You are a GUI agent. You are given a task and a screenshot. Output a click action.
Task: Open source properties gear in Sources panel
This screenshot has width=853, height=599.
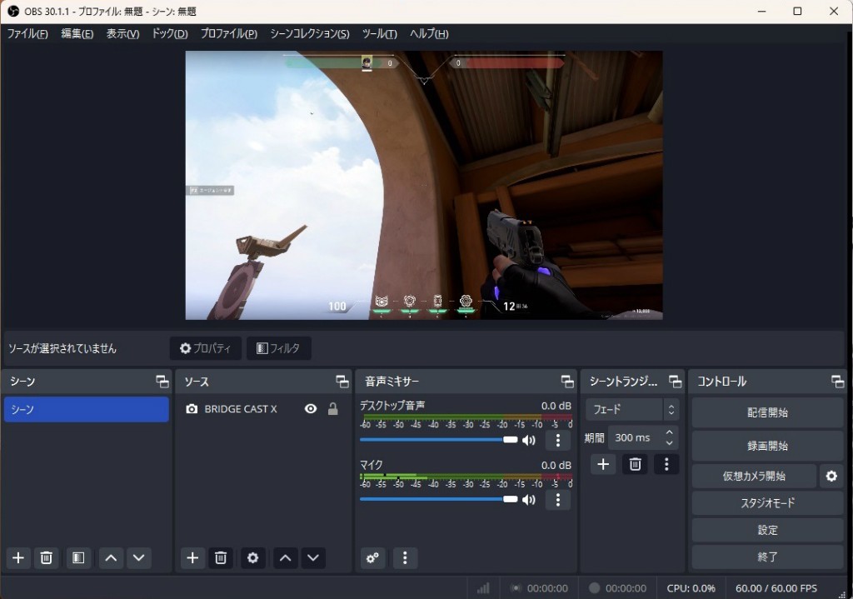coord(253,558)
